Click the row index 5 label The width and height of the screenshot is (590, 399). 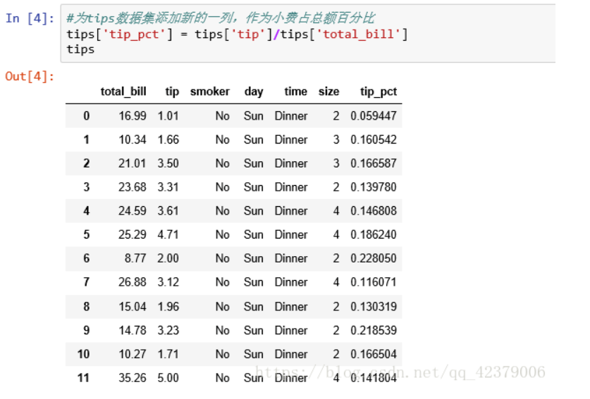point(87,235)
